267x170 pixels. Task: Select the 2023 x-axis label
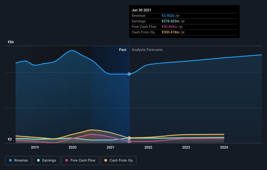[x=186, y=147]
